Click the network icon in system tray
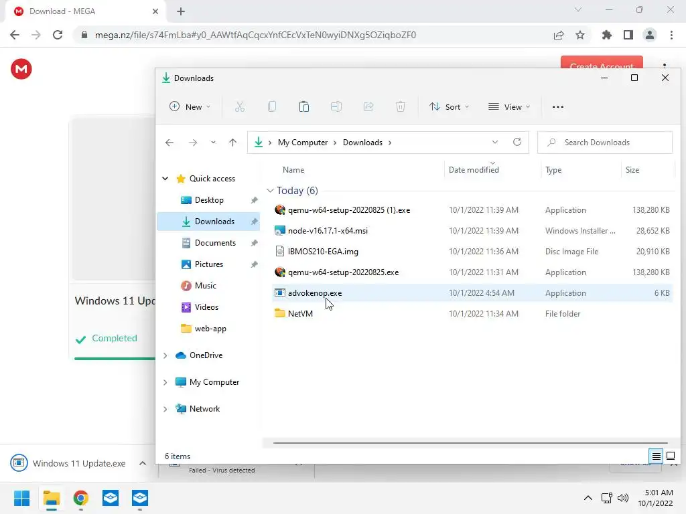Screen dimensions: 686x514 606,498
